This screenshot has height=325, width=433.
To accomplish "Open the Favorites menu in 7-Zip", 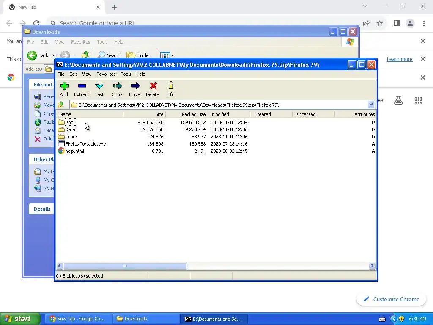I will pos(106,74).
